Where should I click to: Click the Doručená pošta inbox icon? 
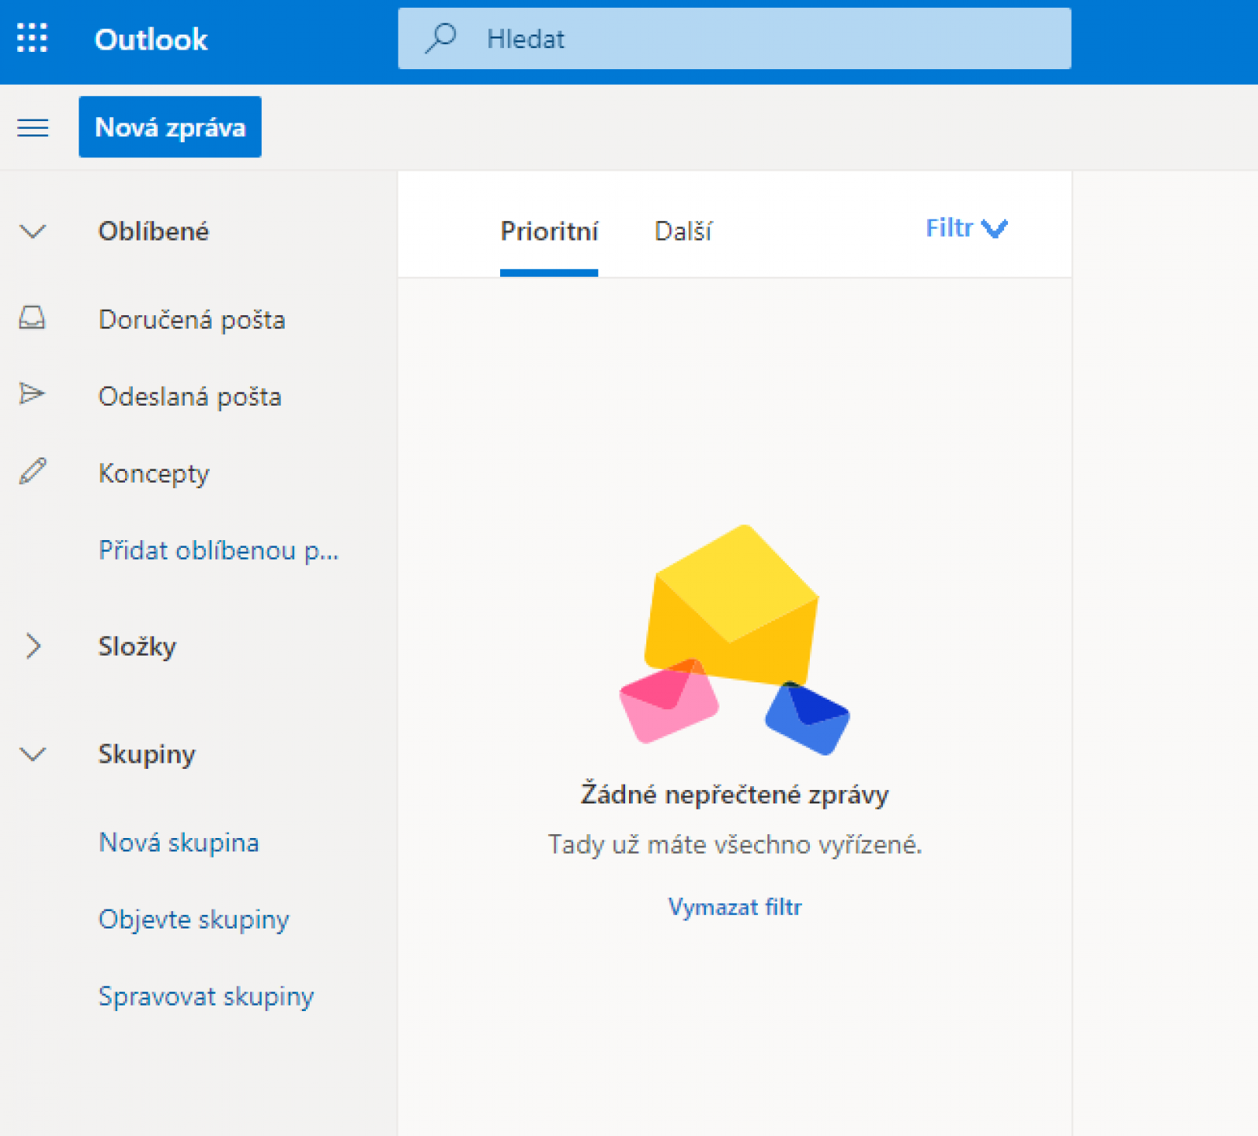pyautogui.click(x=32, y=318)
